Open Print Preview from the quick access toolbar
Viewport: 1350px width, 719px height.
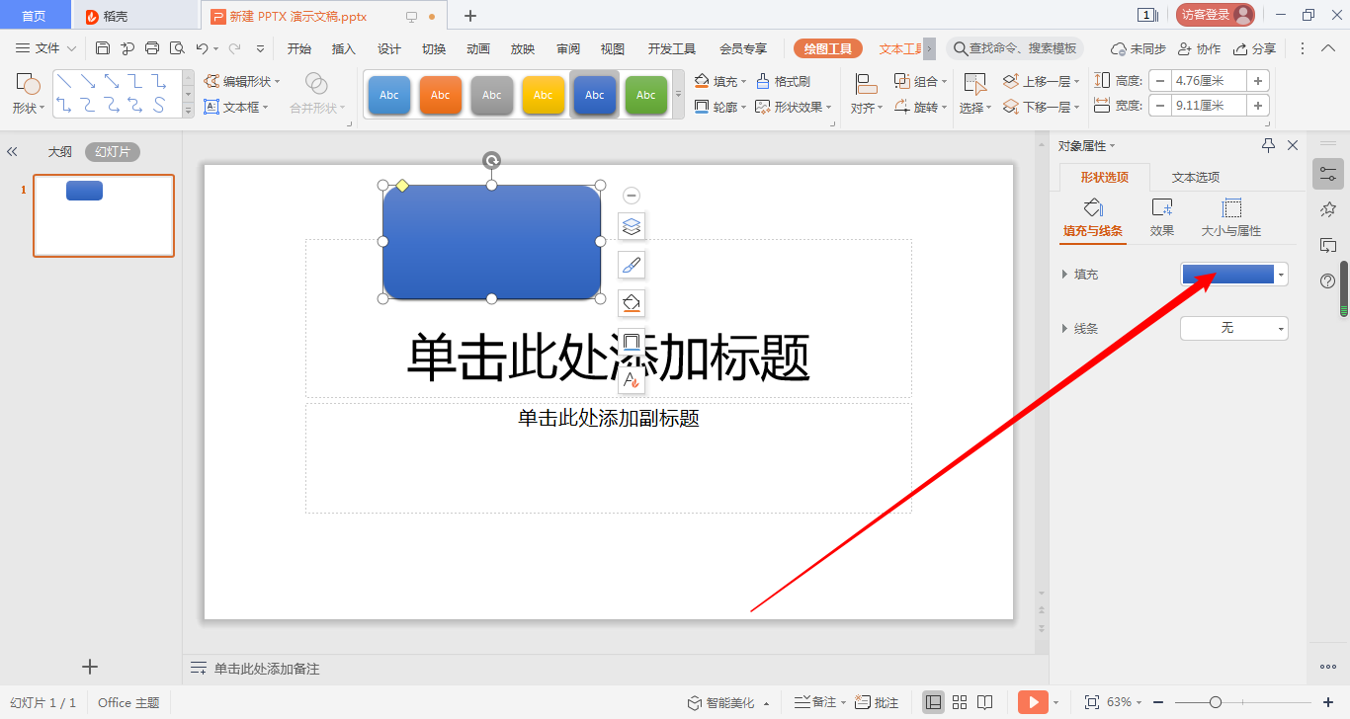[177, 48]
